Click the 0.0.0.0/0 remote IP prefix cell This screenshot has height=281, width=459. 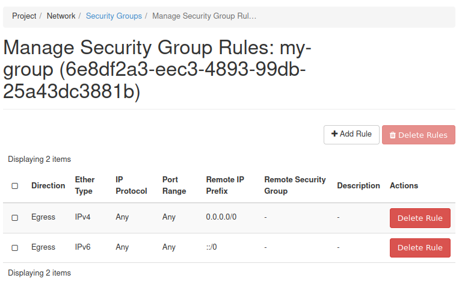coord(221,217)
